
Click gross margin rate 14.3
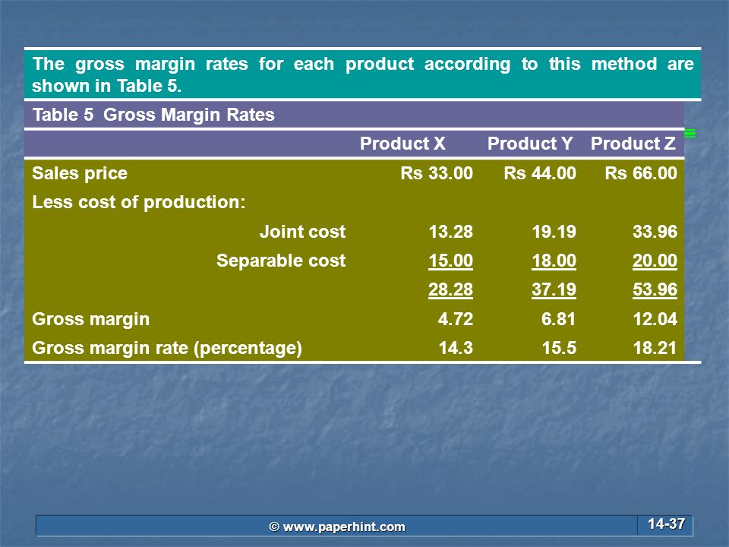tap(456, 348)
